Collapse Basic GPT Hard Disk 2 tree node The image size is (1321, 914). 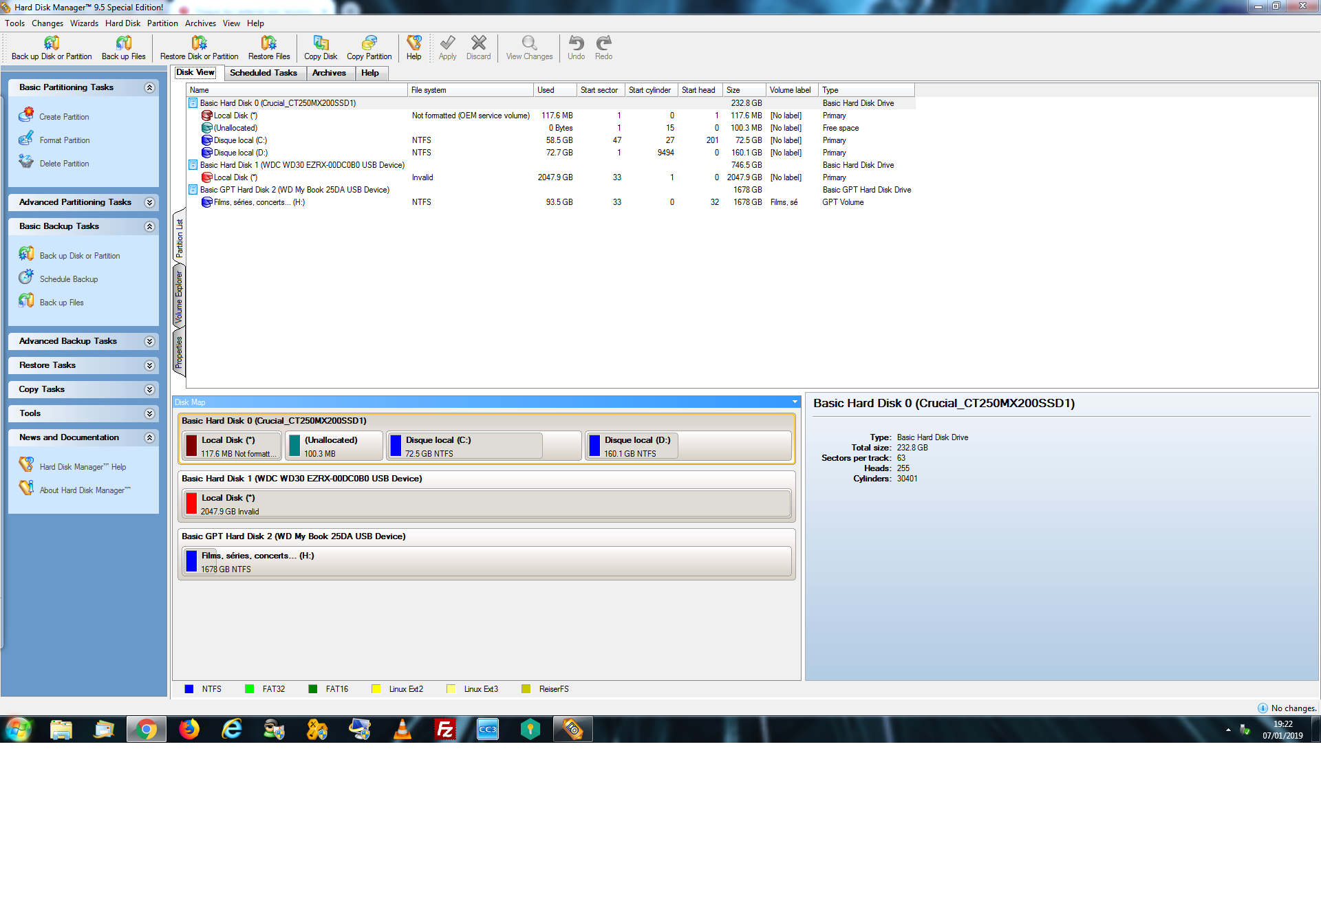click(193, 190)
